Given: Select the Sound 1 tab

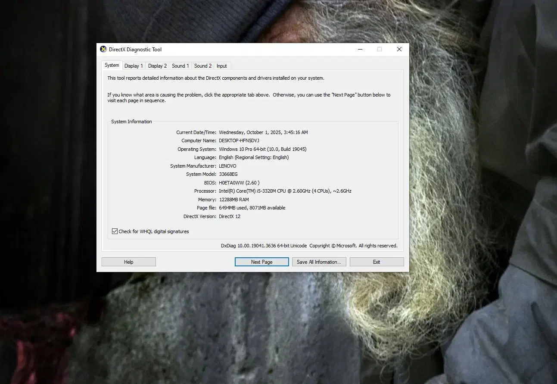Looking at the screenshot, I should click(x=180, y=66).
